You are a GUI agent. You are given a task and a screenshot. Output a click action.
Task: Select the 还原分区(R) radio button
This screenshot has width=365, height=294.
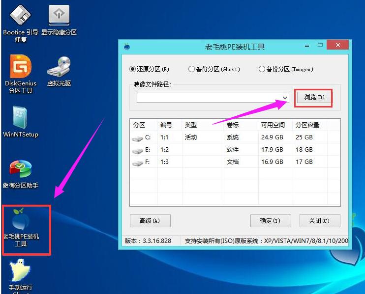point(133,69)
